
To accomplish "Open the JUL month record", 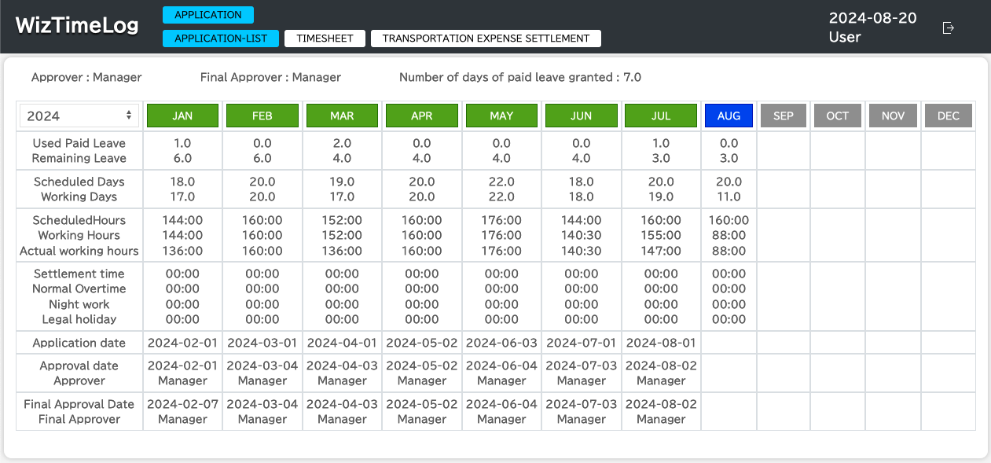I will [661, 116].
